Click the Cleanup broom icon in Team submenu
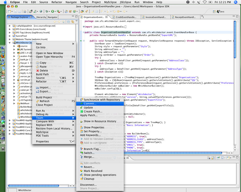 pyautogui.click(x=82, y=179)
